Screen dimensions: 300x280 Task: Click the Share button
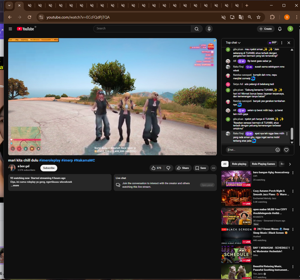[183, 168]
